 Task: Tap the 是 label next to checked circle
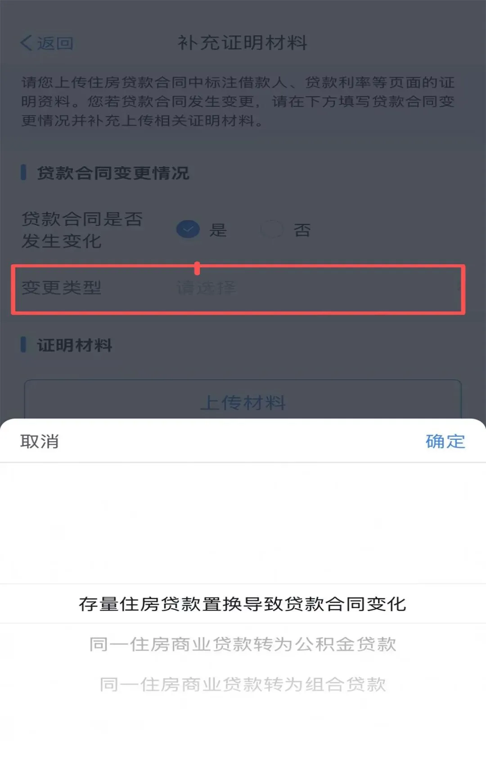218,230
